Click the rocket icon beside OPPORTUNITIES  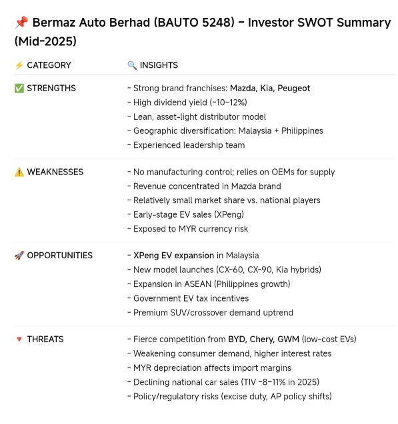(x=19, y=256)
